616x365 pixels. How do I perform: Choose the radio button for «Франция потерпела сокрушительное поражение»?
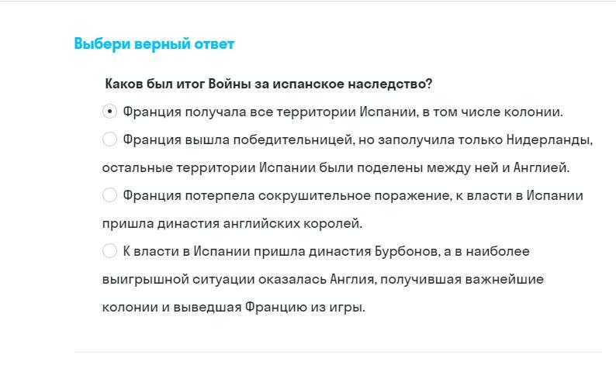[109, 195]
